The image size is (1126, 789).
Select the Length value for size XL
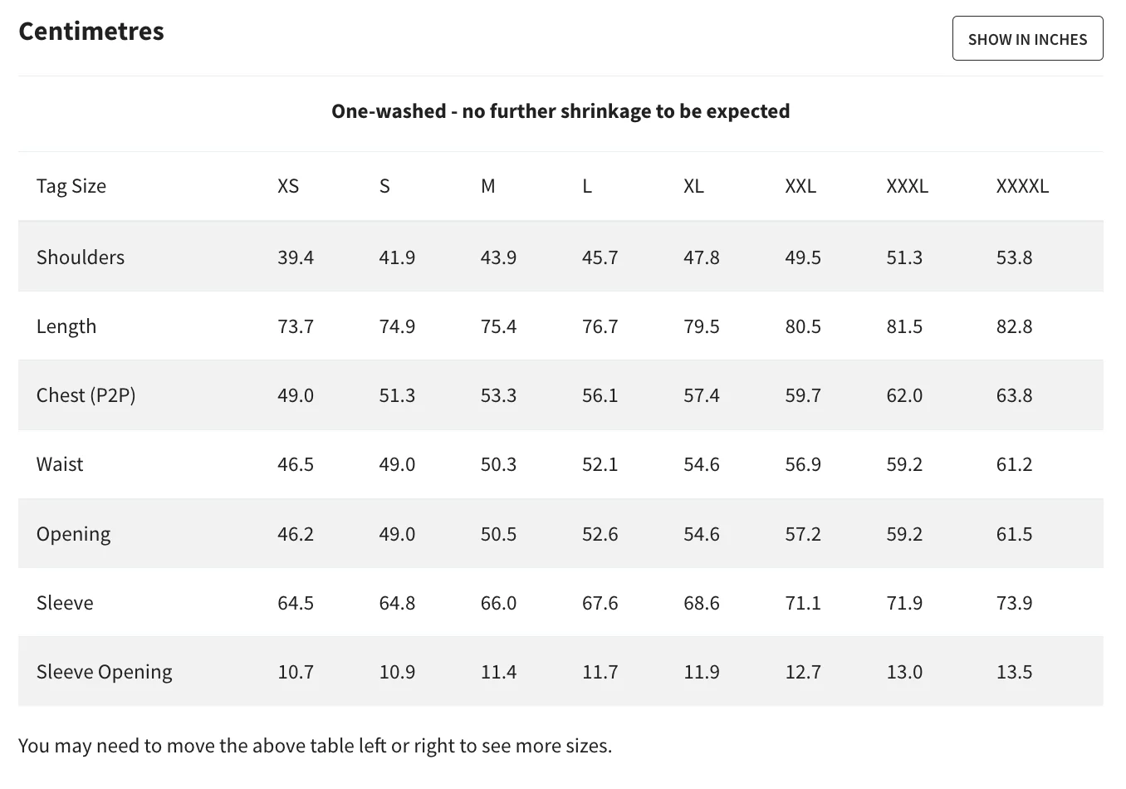click(702, 326)
